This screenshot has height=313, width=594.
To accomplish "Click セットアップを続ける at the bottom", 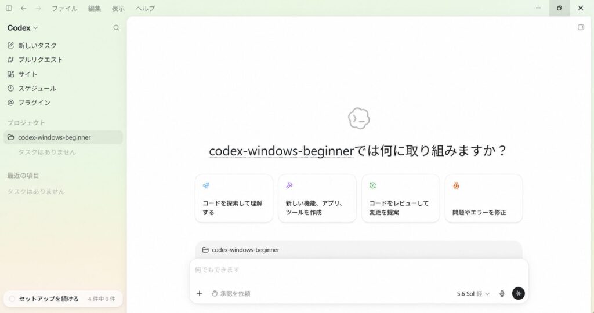I will coord(49,299).
